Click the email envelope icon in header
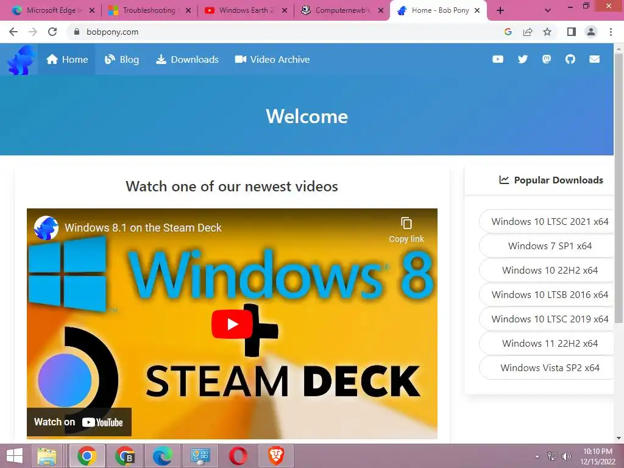 click(x=595, y=59)
